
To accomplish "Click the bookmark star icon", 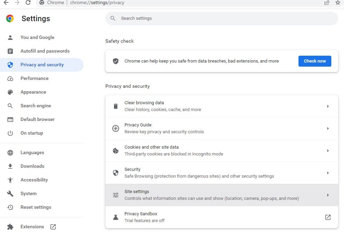I will pyautogui.click(x=338, y=3).
